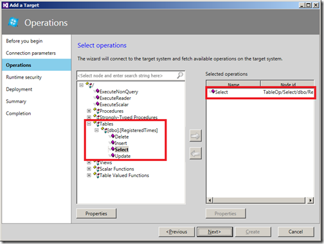Expand the Strongly-Typed Procedures node
This screenshot has width=324, height=244.
click(x=89, y=117)
